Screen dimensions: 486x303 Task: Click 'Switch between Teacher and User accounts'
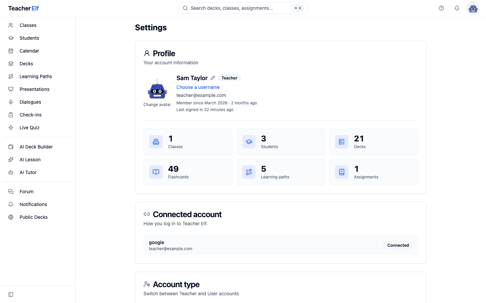click(x=191, y=294)
